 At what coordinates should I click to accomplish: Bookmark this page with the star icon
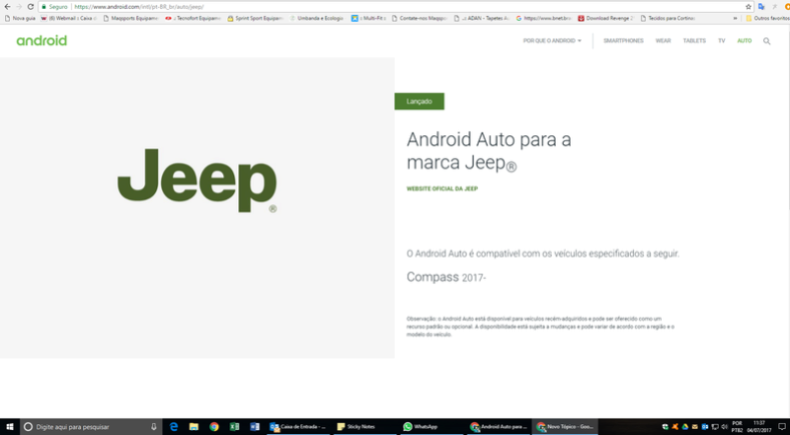(749, 7)
